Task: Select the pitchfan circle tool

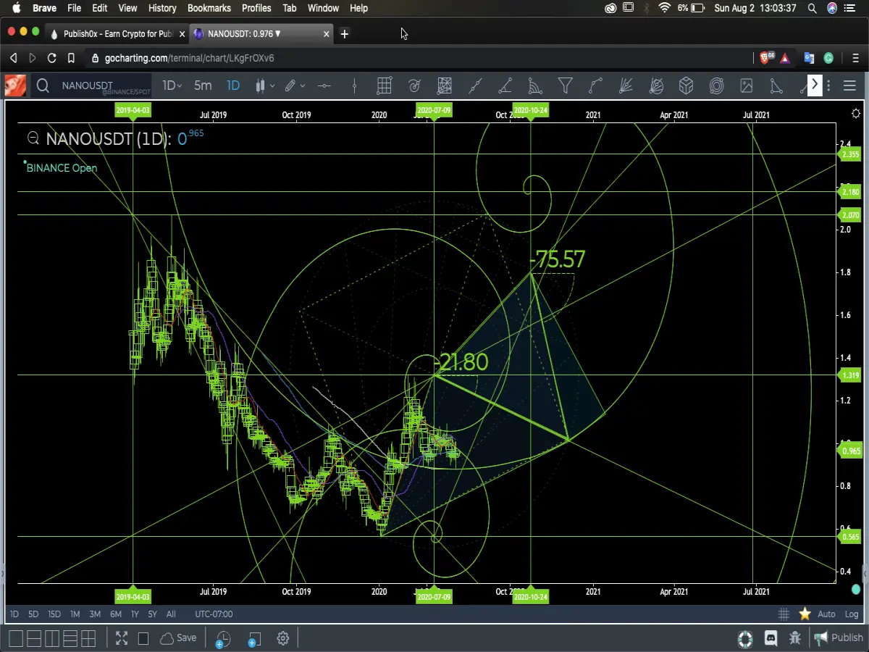Action: tap(656, 85)
